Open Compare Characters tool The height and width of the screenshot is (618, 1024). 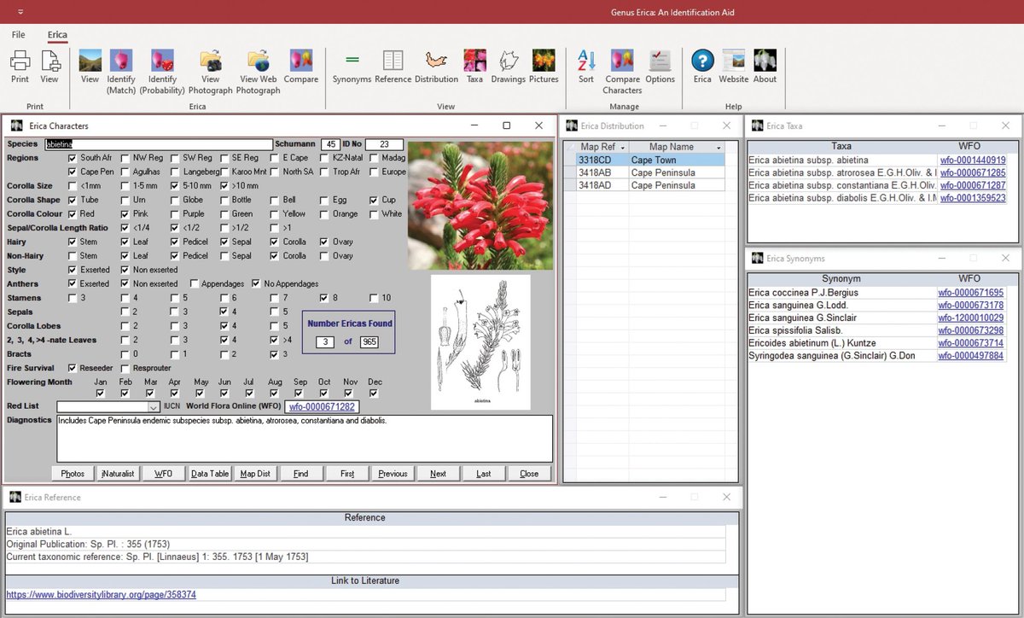pos(622,61)
